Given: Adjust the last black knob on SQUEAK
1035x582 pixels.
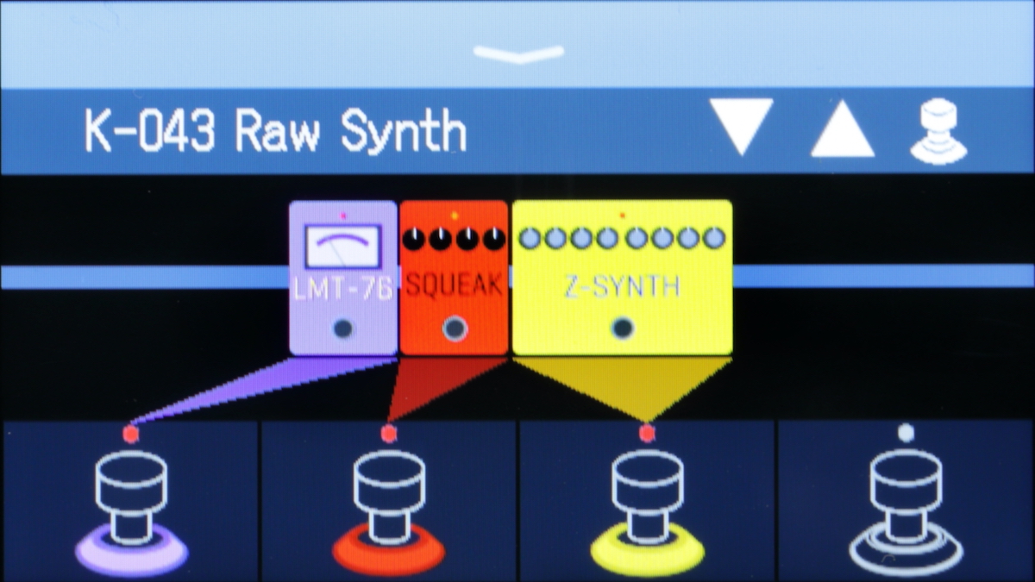Looking at the screenshot, I should coord(494,239).
